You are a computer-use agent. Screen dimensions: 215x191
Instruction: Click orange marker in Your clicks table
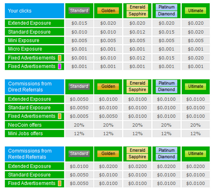60,58
